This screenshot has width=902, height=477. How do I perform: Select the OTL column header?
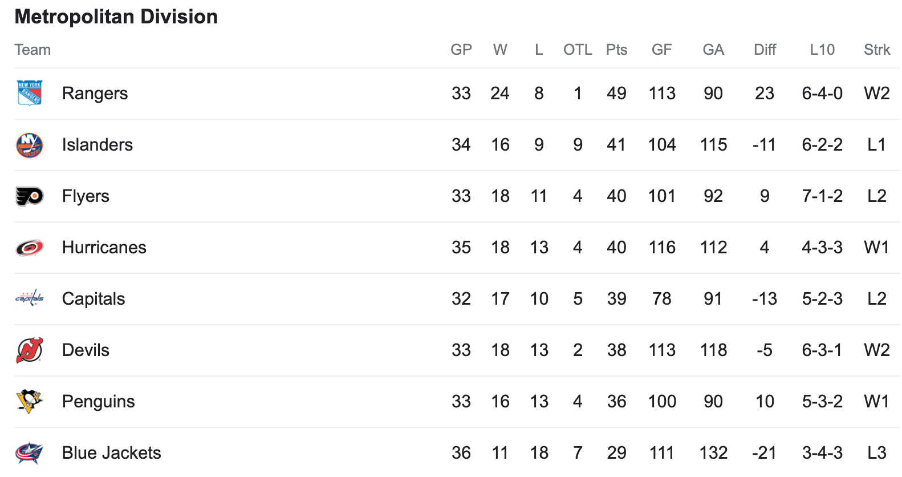click(x=578, y=50)
